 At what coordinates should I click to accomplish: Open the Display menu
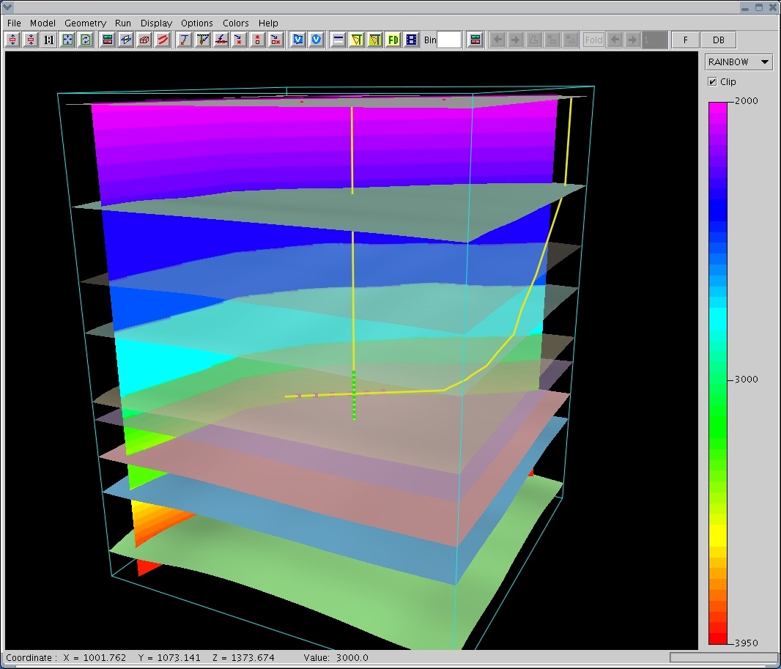pyautogui.click(x=156, y=23)
